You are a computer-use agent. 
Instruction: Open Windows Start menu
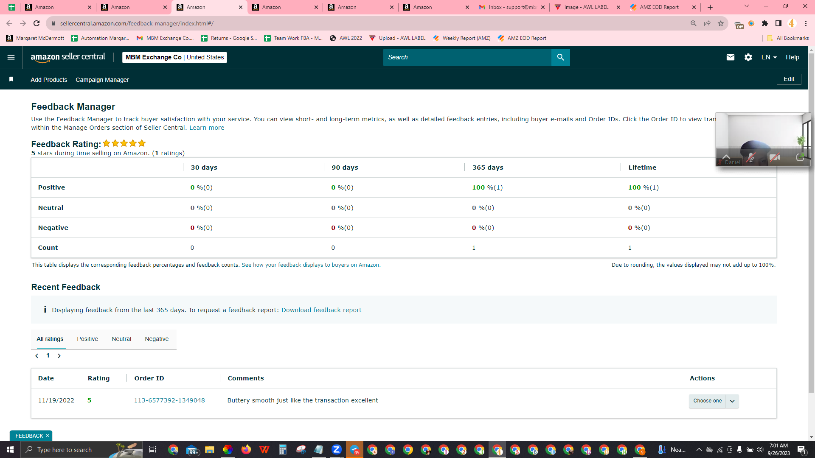tap(10, 450)
